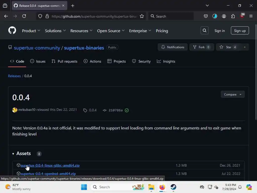The width and height of the screenshot is (257, 193).
Task: Click the Windows taskbar Search box
Action: pos(118,187)
